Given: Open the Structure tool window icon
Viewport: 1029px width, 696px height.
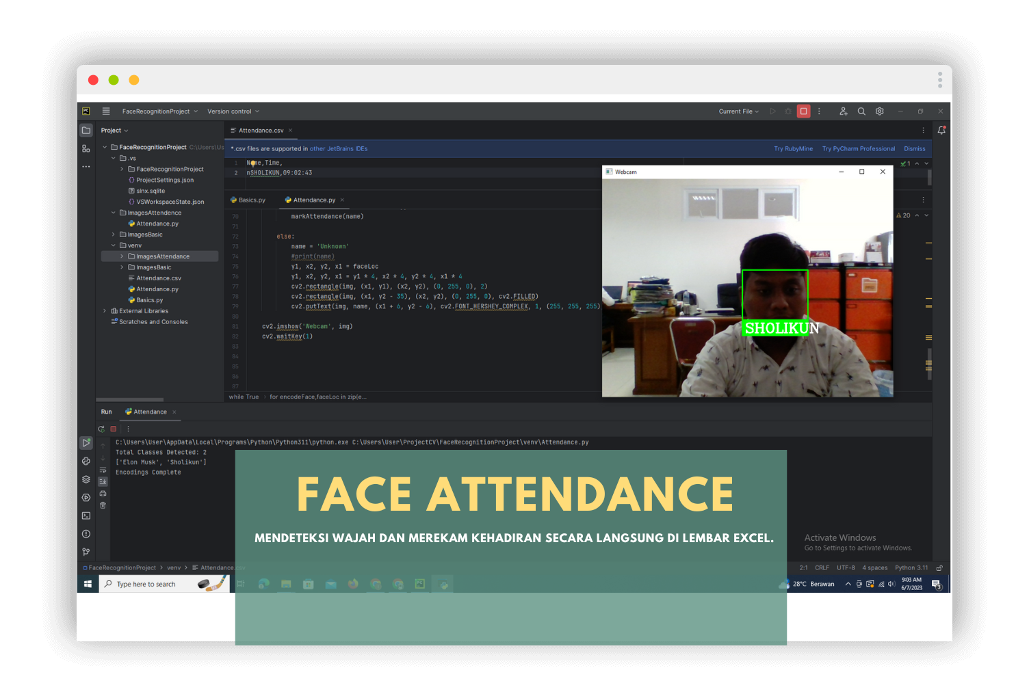Looking at the screenshot, I should coord(86,148).
